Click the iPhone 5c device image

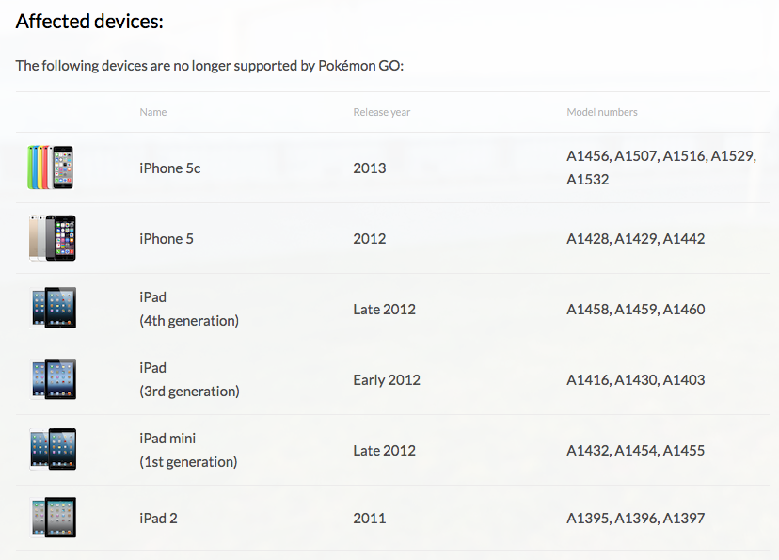pyautogui.click(x=51, y=168)
